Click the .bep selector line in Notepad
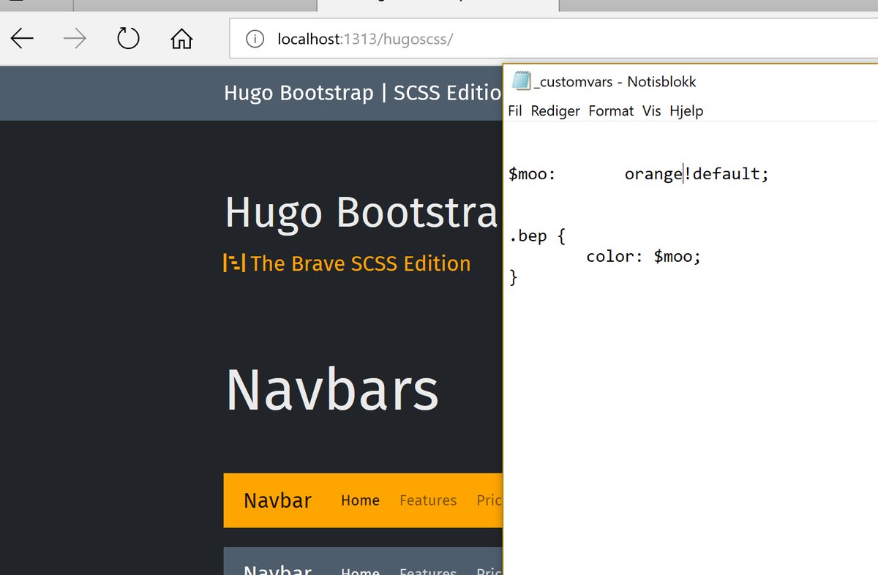The image size is (878, 575). point(537,237)
